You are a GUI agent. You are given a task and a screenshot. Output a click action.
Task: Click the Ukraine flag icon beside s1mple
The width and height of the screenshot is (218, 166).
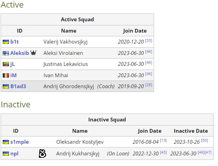tap(6, 142)
